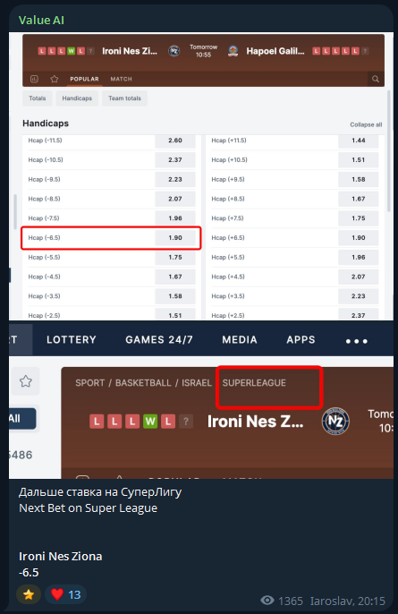
Task: Select odds 1.58 for Hcap (+9.5)
Action: tap(359, 179)
